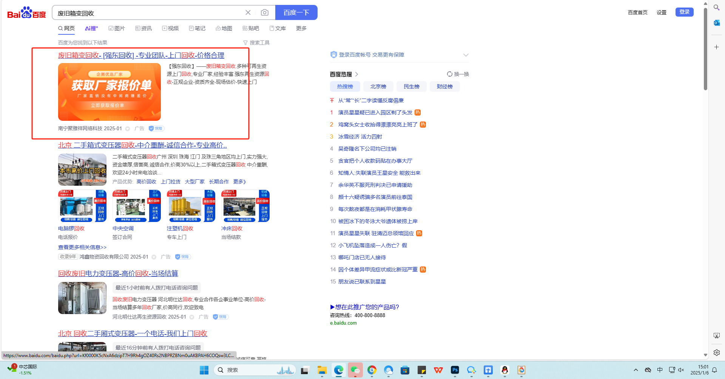Refresh hot searches with 换一换

[x=458, y=74]
